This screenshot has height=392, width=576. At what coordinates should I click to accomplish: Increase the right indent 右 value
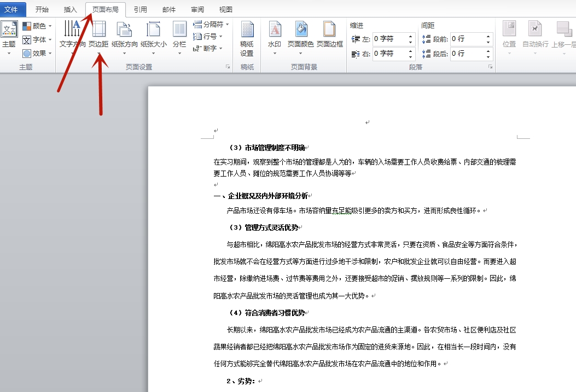[x=410, y=51]
